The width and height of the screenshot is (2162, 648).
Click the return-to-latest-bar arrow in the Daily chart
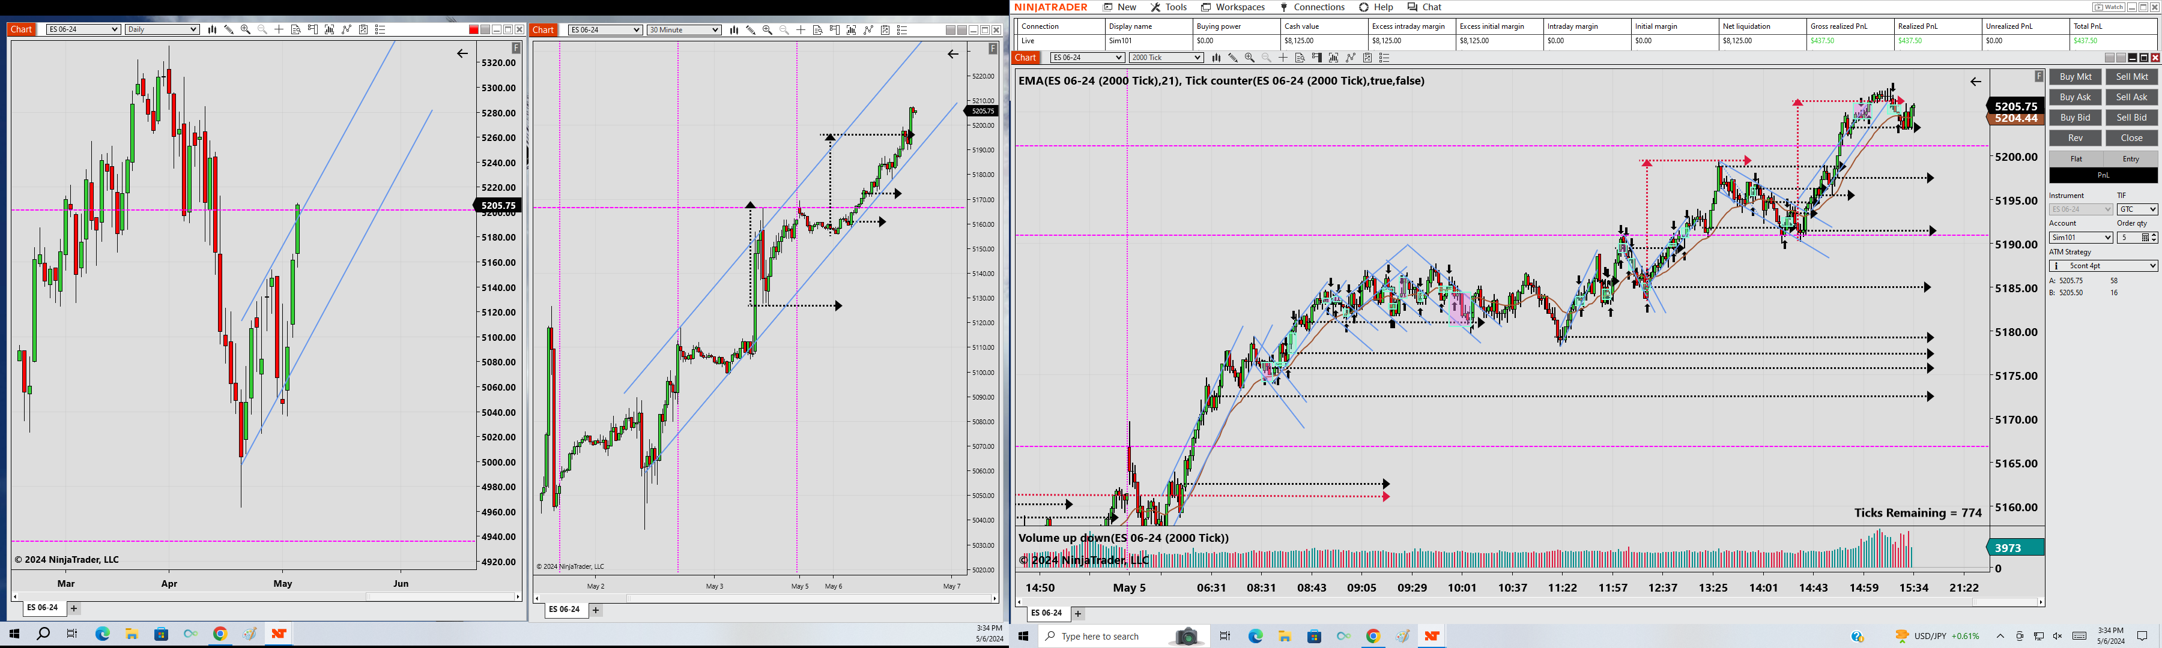[x=462, y=53]
